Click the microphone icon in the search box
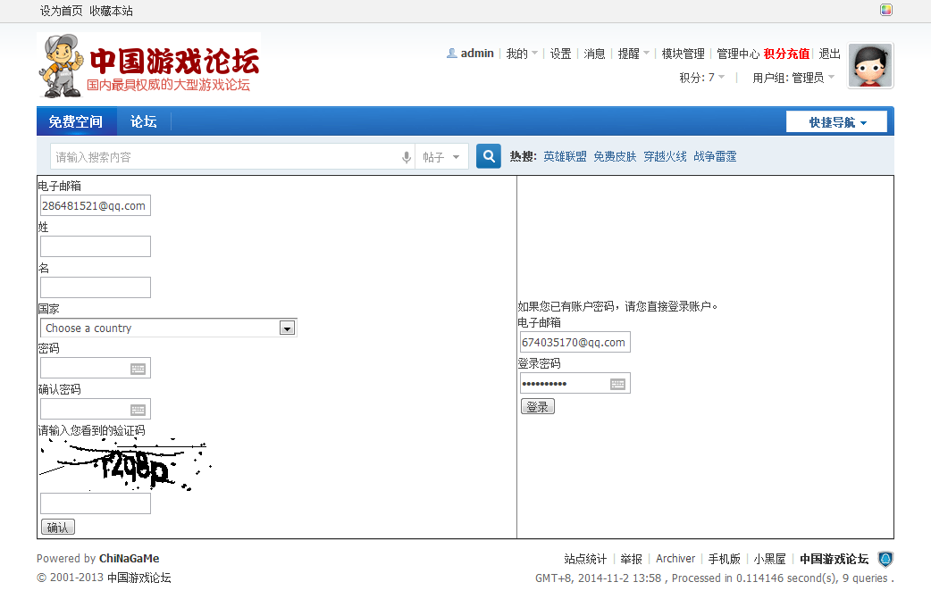This screenshot has height=607, width=931. 407,155
